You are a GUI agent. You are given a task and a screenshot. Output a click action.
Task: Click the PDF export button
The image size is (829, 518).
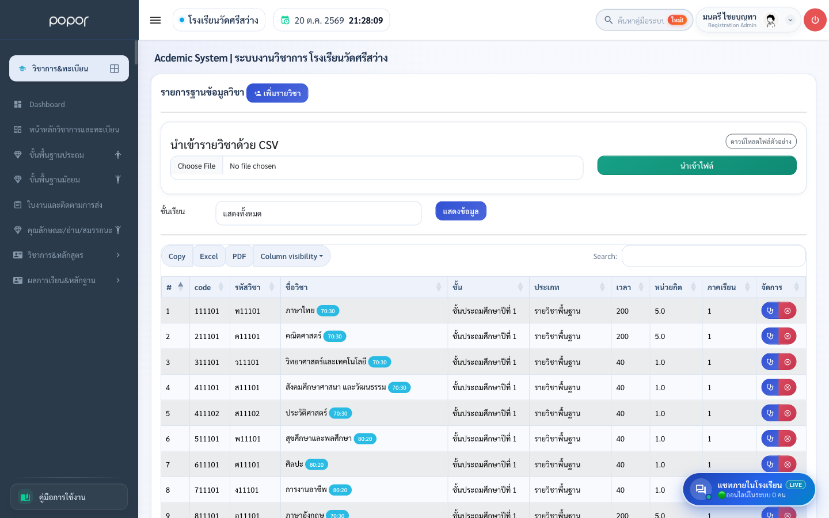pyautogui.click(x=239, y=256)
